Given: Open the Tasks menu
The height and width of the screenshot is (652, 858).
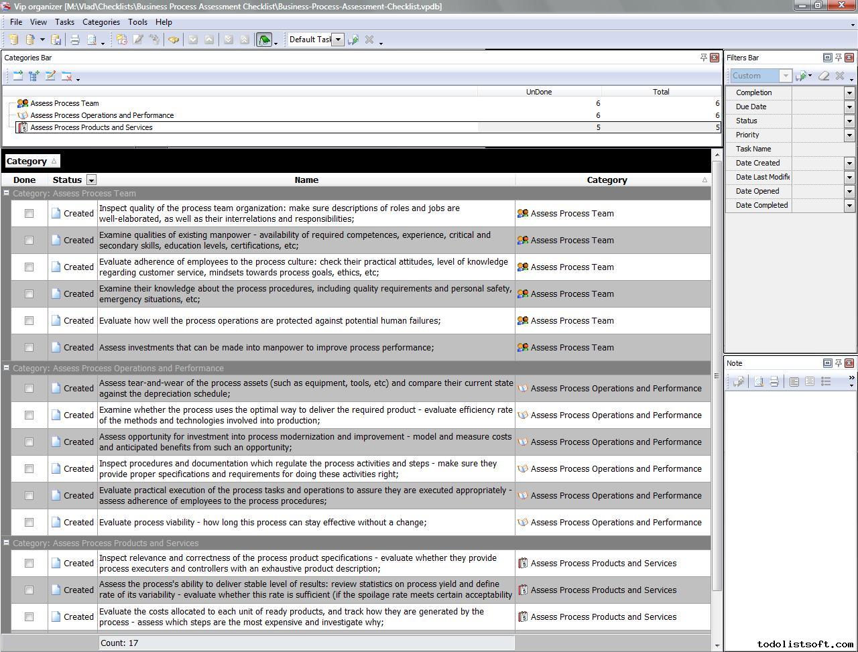Looking at the screenshot, I should click(64, 22).
